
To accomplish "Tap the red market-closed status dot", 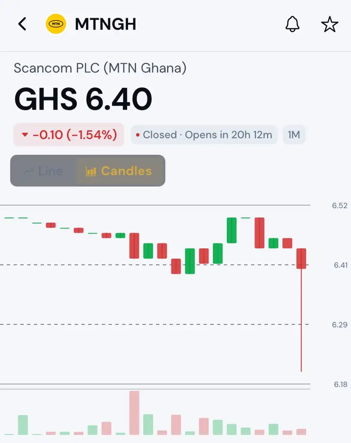I will point(138,135).
